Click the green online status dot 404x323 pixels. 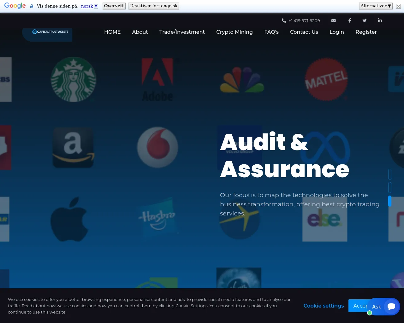tap(370, 313)
